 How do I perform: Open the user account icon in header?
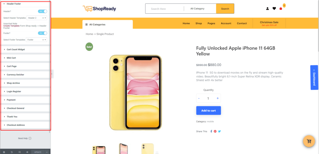click(267, 8)
